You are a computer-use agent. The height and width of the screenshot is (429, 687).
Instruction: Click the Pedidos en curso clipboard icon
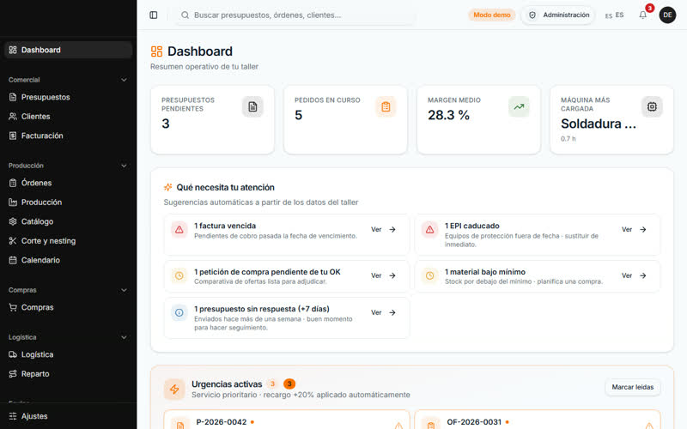tap(386, 106)
